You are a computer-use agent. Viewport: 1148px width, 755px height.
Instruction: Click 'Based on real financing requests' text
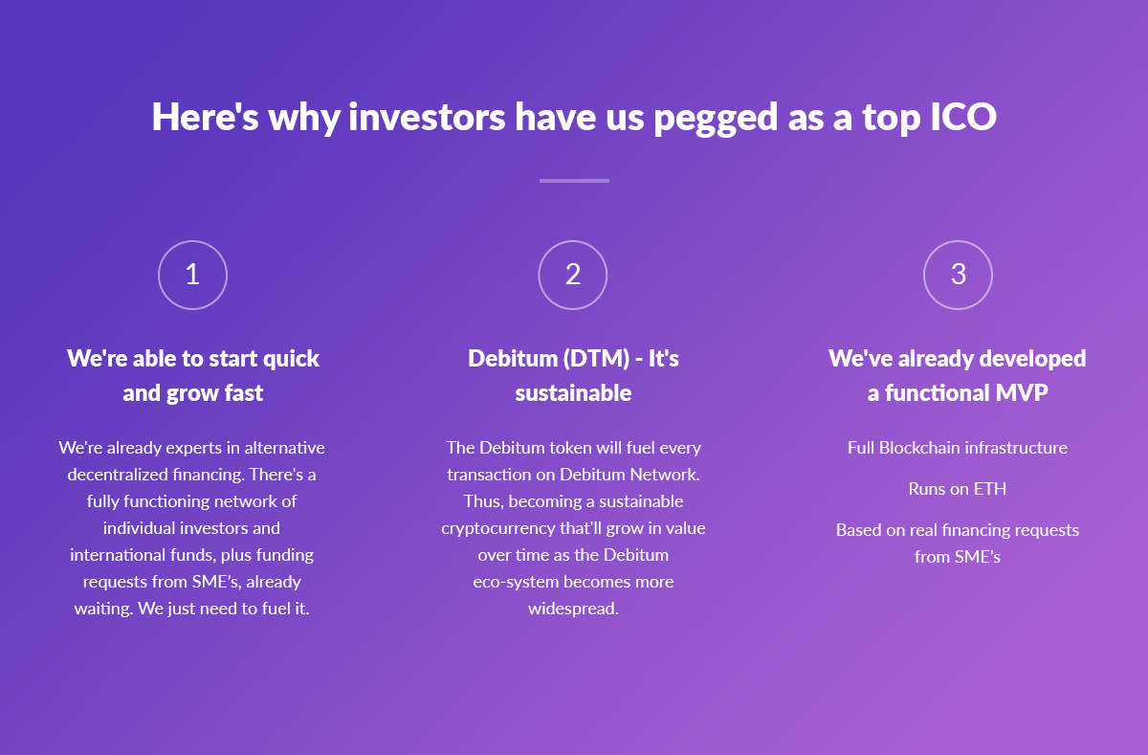[x=958, y=530]
